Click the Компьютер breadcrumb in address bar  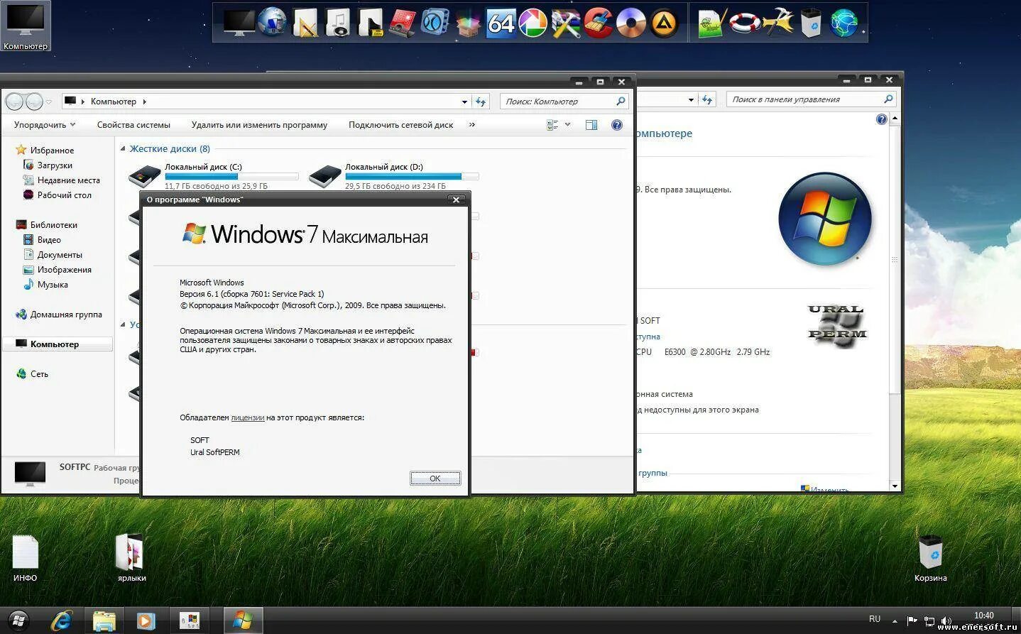tap(113, 102)
